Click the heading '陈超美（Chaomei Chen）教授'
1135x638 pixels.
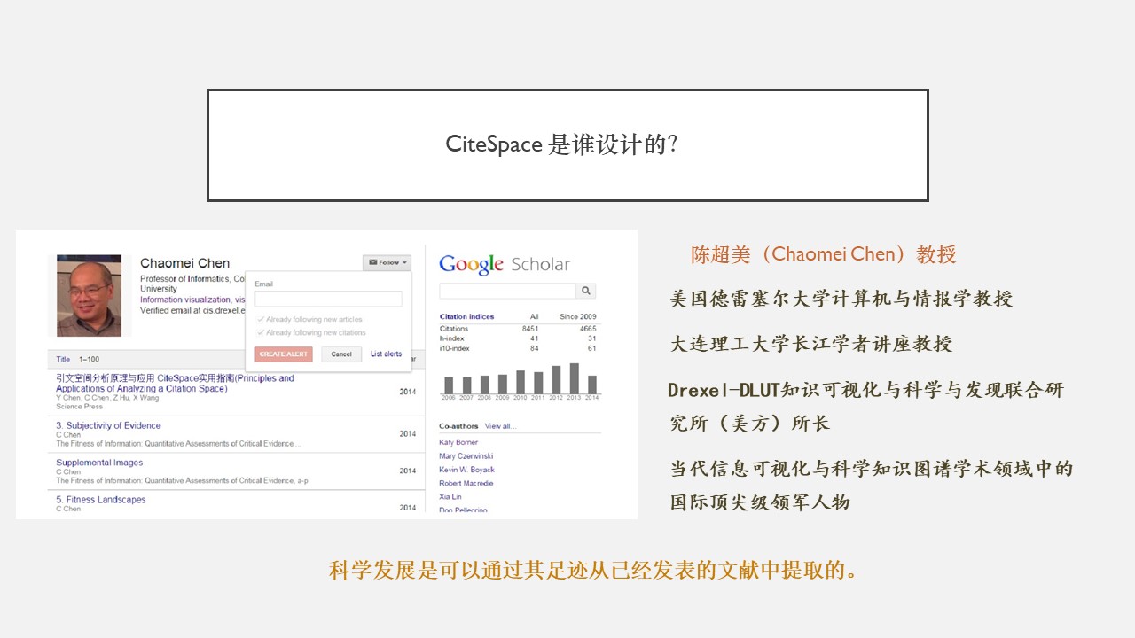pyautogui.click(x=824, y=254)
